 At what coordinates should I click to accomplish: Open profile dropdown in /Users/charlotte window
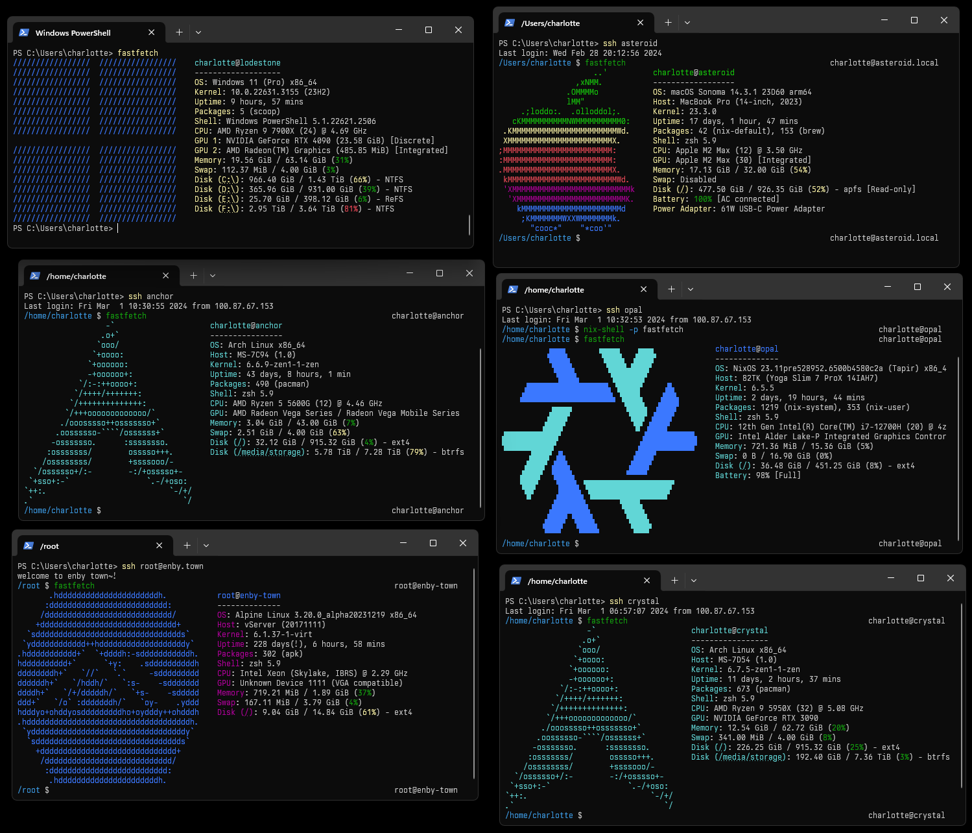(x=687, y=23)
